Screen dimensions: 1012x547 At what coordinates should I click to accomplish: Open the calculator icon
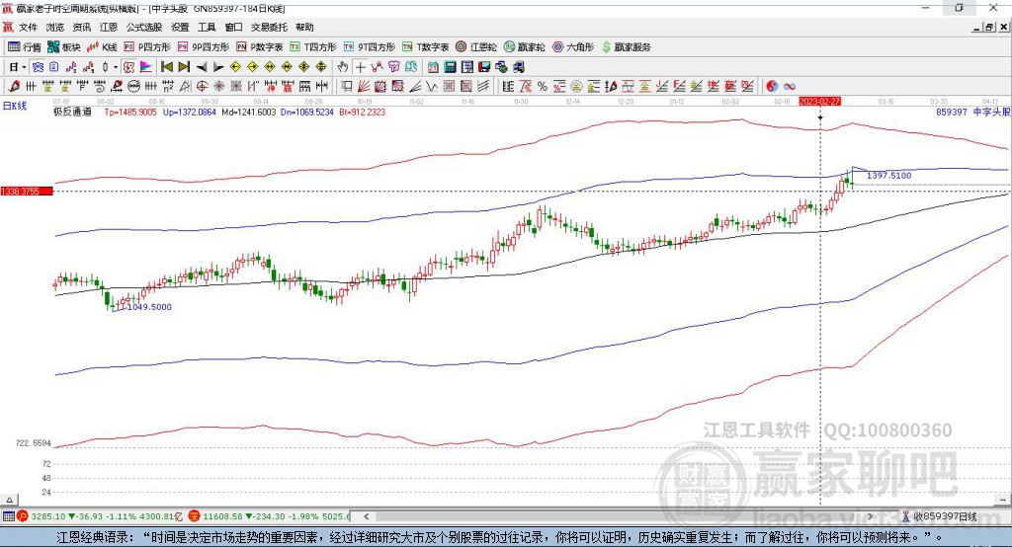coord(450,67)
